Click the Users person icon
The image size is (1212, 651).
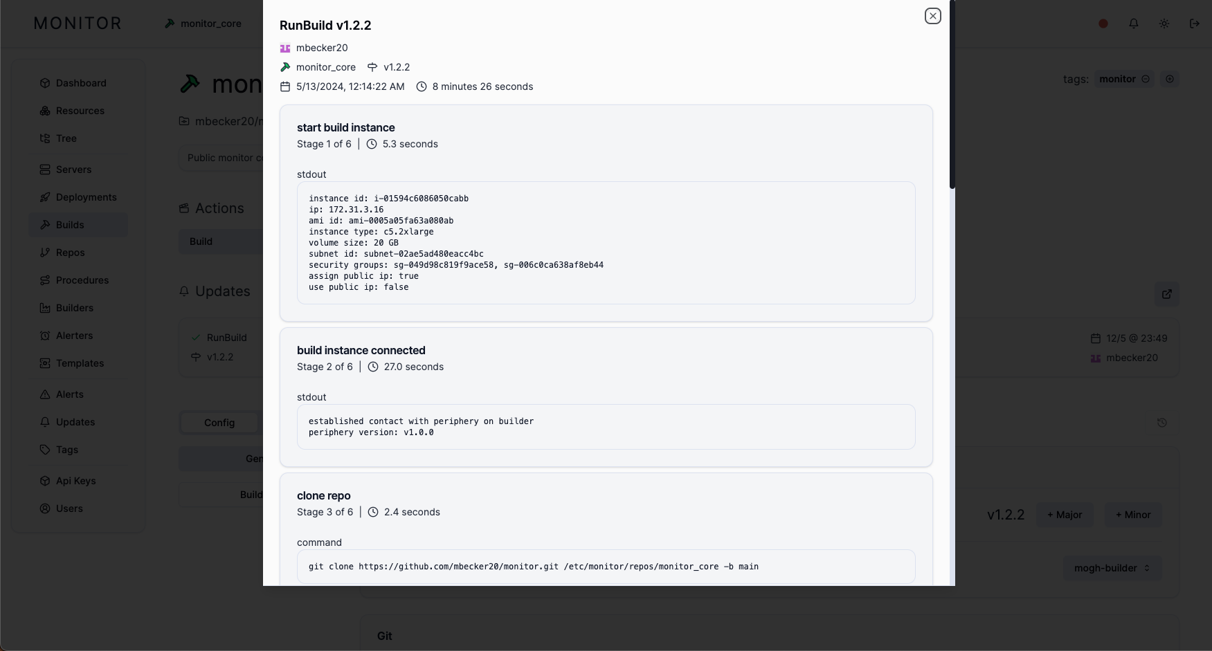click(x=45, y=508)
